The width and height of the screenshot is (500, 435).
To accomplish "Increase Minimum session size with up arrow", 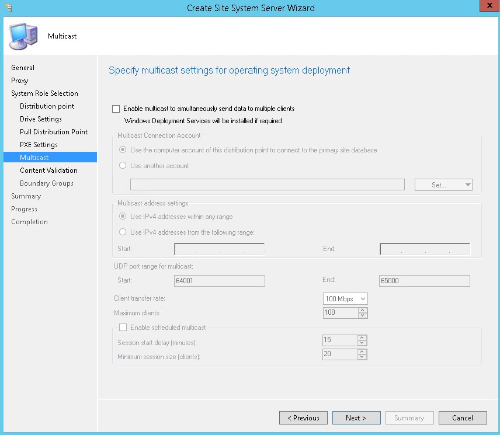I will (362, 351).
